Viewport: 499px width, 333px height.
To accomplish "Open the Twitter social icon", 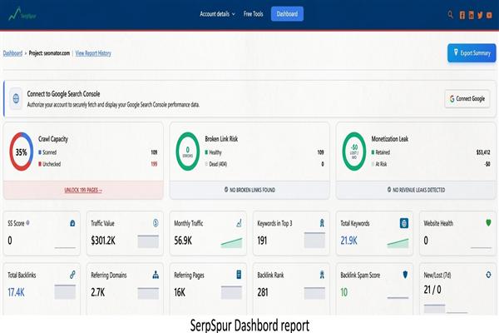I will 480,15.
